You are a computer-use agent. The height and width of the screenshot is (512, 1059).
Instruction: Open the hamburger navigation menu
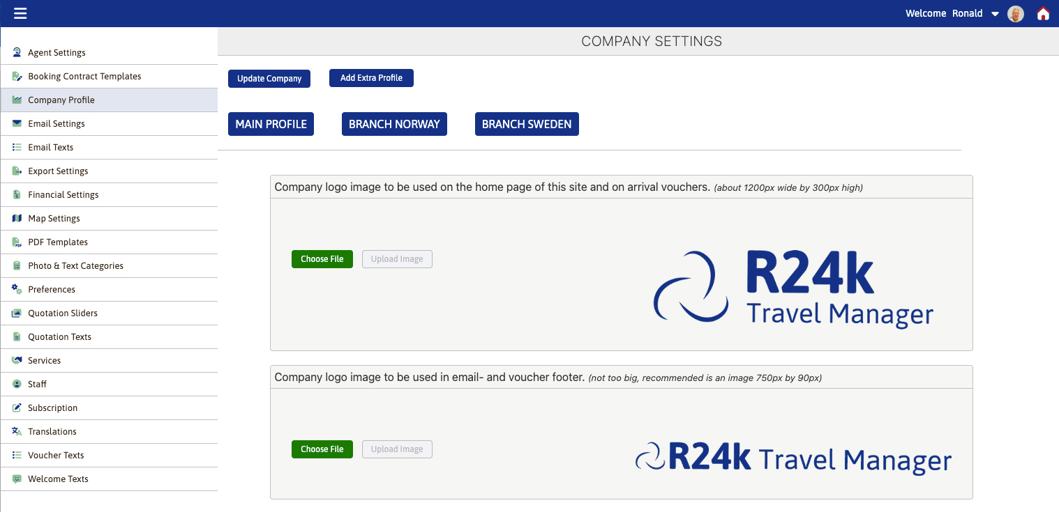20,13
